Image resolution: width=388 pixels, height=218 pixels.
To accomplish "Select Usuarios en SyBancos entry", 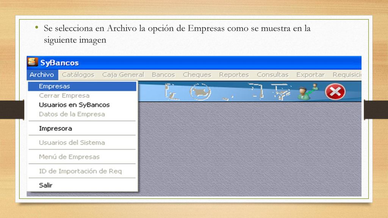I will click(x=82, y=105).
